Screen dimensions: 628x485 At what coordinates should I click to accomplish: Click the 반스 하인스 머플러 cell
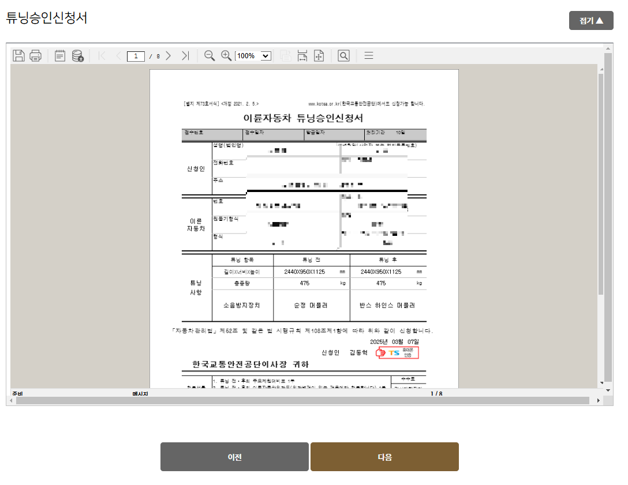point(387,305)
